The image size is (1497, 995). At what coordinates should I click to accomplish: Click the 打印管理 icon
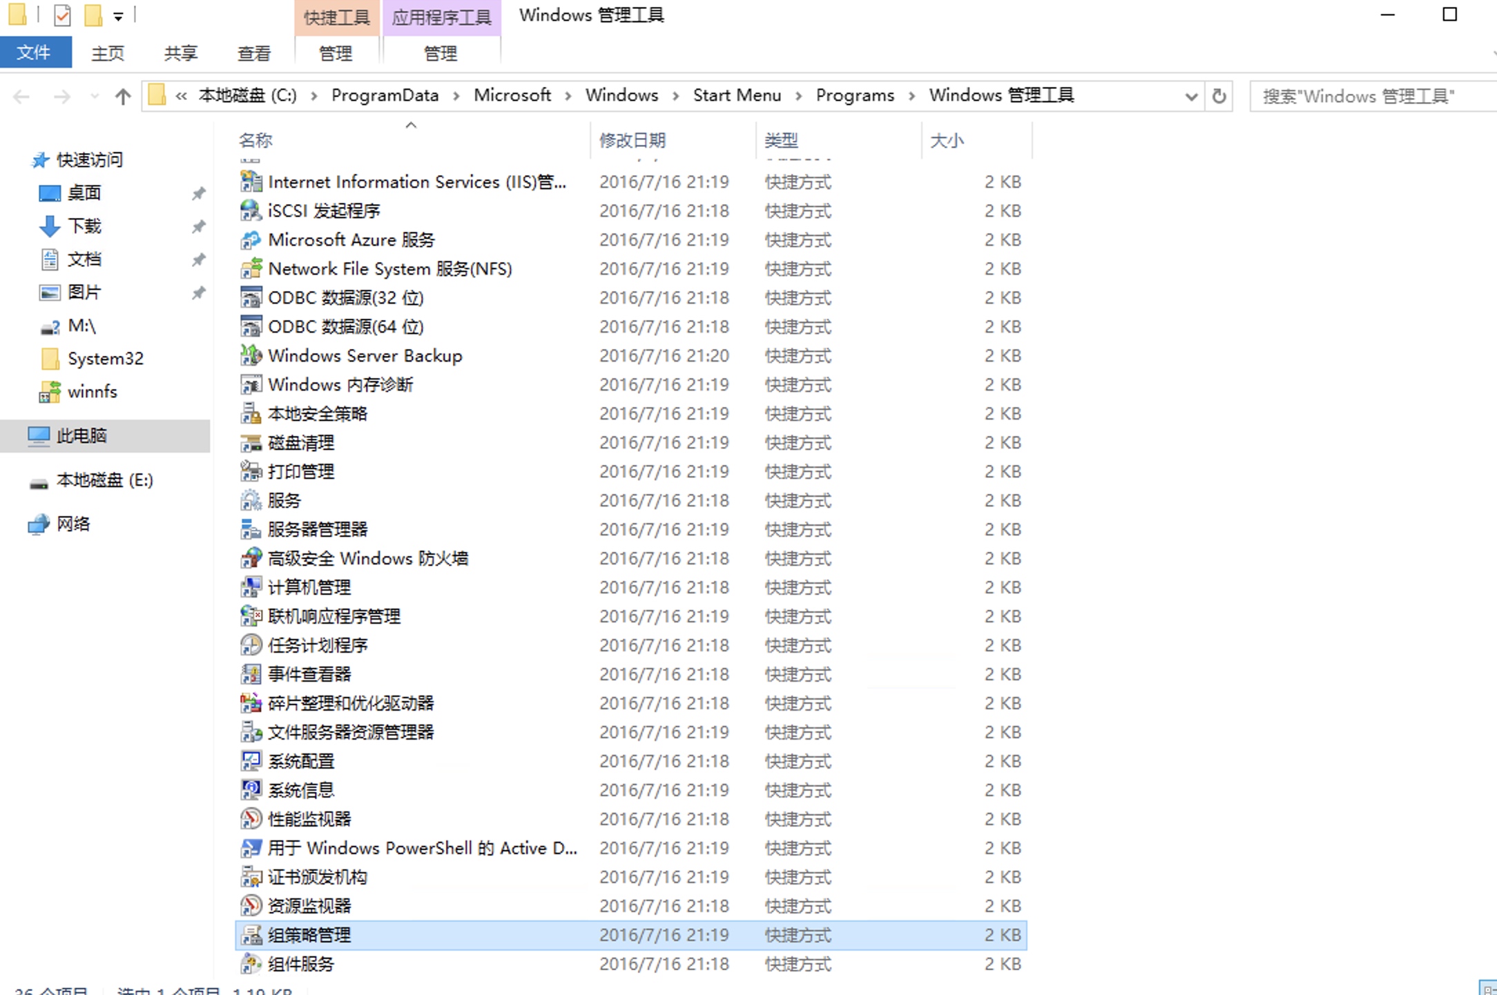click(251, 471)
